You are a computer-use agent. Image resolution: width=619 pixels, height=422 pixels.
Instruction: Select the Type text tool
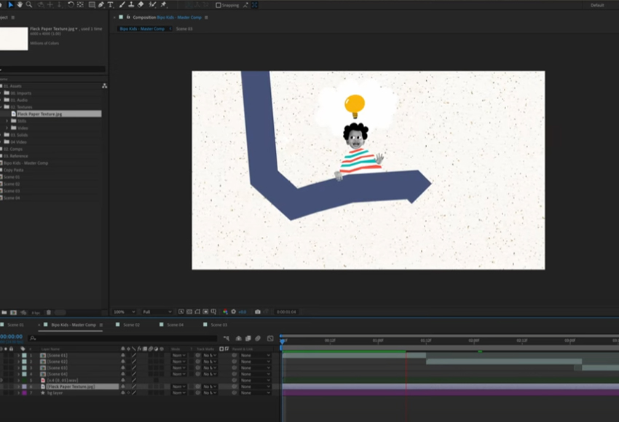(111, 5)
